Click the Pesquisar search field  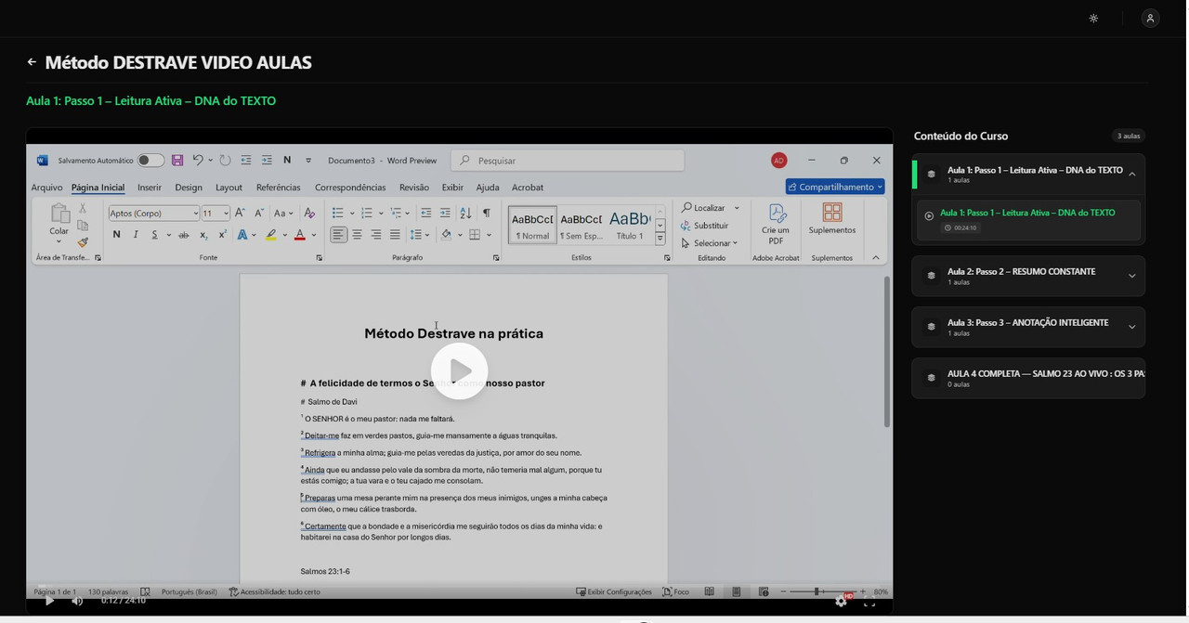[568, 161]
